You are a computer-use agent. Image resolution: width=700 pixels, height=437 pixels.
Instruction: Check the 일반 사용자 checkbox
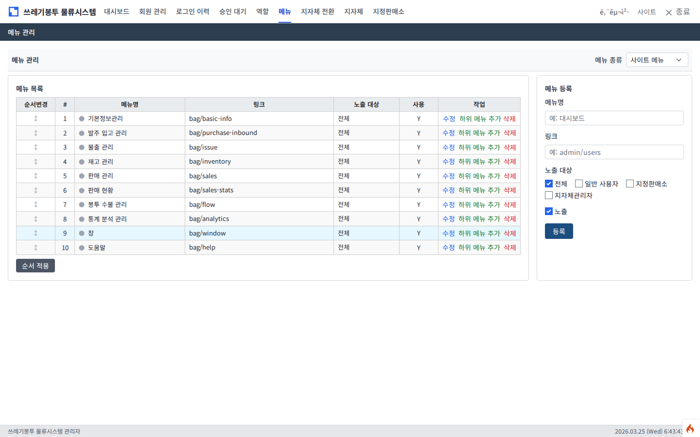point(579,184)
